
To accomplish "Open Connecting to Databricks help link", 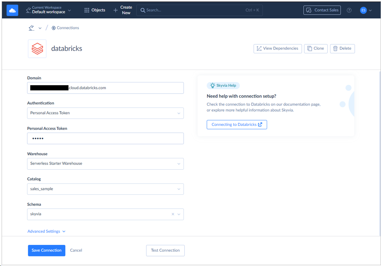I will click(237, 125).
